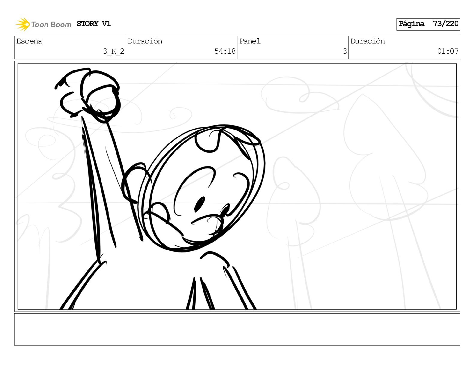Click the Toon Boom logo
The width and height of the screenshot is (475, 367).
point(43,24)
